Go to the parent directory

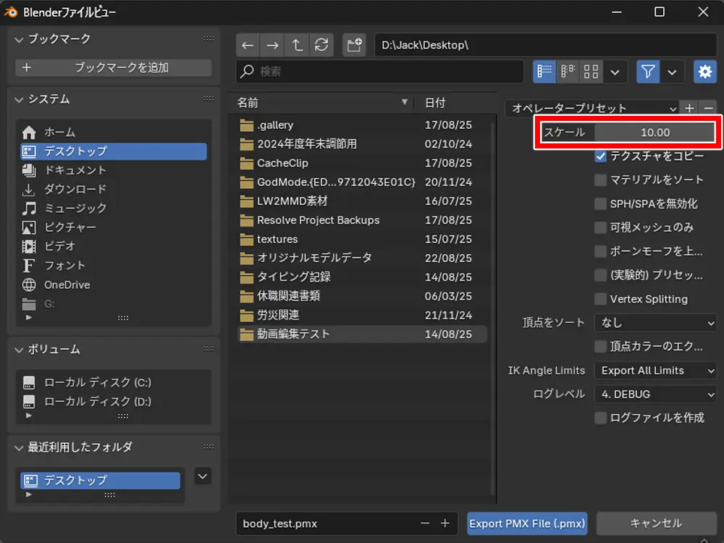pos(297,45)
